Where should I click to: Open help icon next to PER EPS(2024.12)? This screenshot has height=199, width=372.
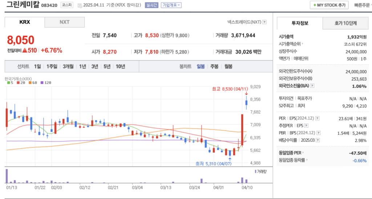click(317, 118)
